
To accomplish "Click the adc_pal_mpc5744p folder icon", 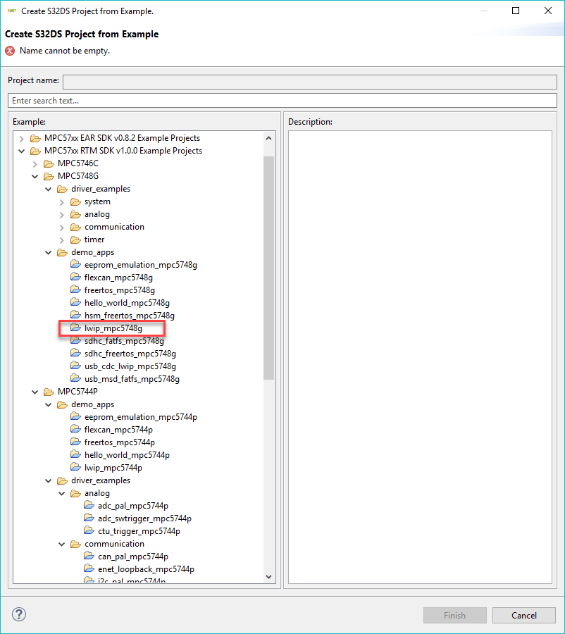I will [x=89, y=504].
